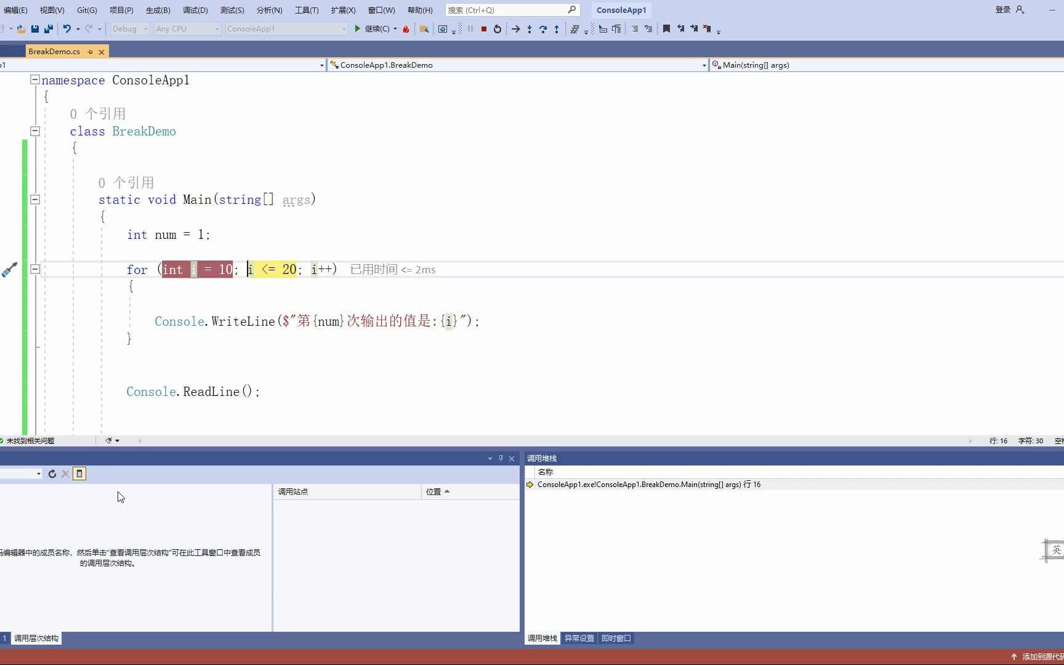Collapse the for loop block
Image resolution: width=1064 pixels, height=665 pixels.
tap(35, 269)
